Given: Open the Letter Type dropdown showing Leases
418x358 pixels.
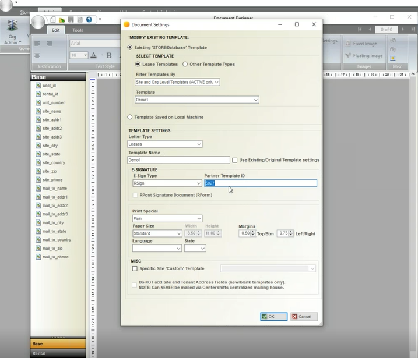Looking at the screenshot, I should pyautogui.click(x=165, y=144).
